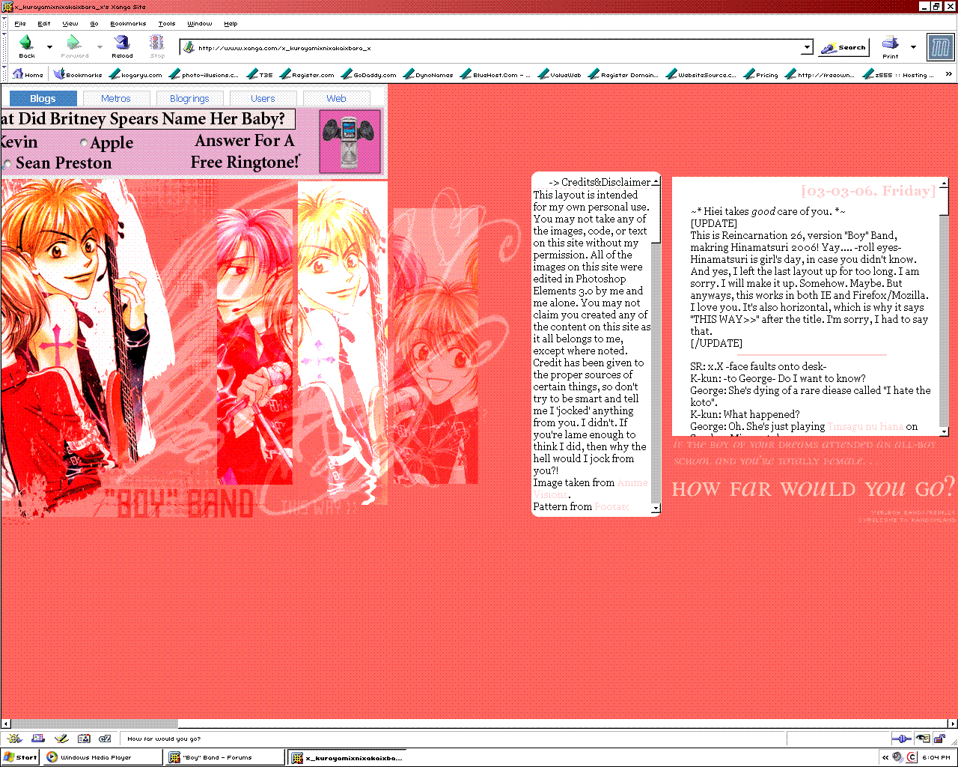Open the Help menu

coord(231,23)
